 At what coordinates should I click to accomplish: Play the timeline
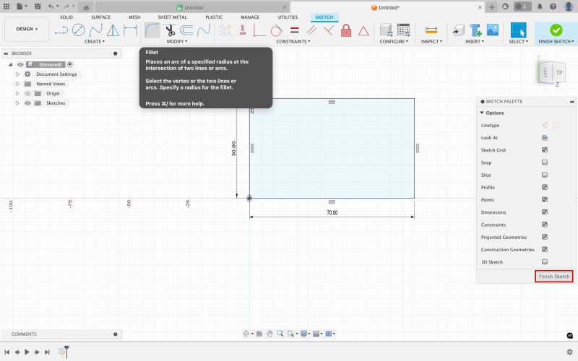(x=27, y=352)
